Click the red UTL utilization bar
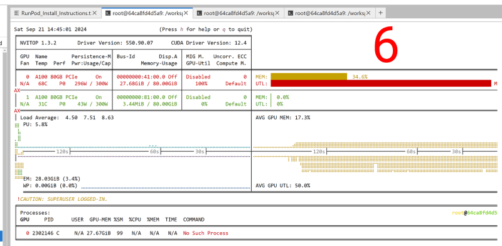The width and height of the screenshot is (502, 246). tap(381, 83)
